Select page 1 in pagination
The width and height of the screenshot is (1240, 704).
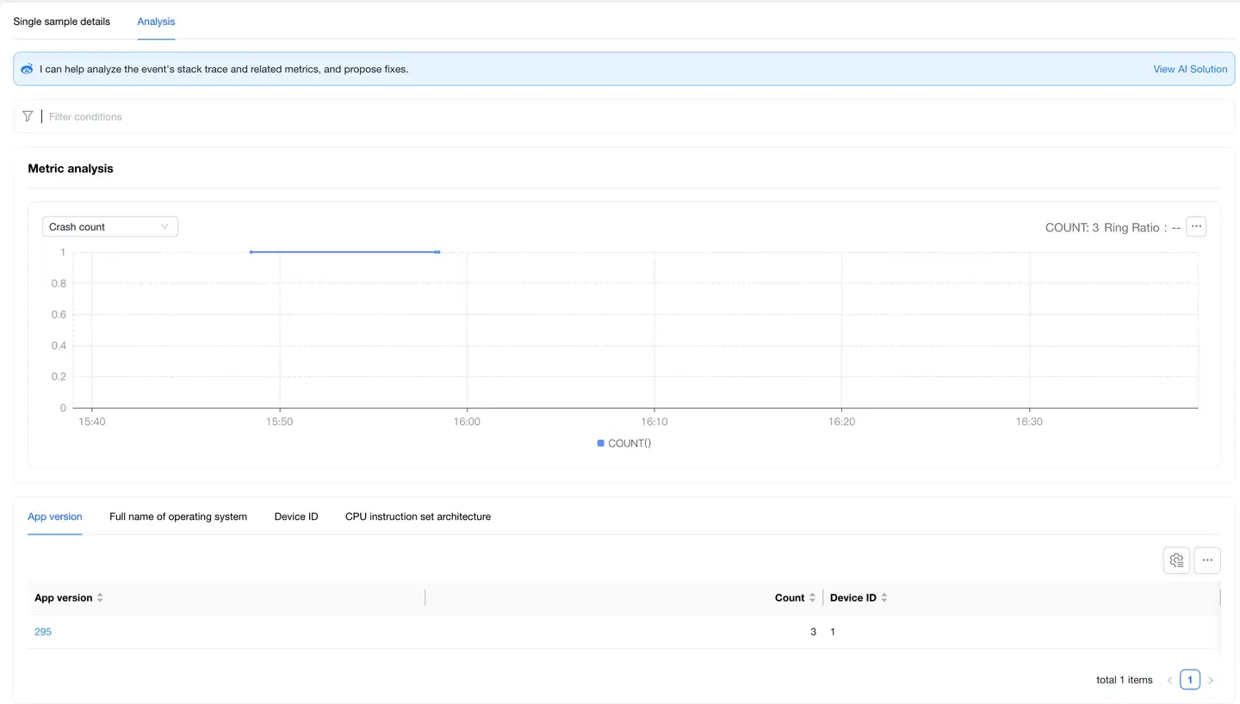1189,680
